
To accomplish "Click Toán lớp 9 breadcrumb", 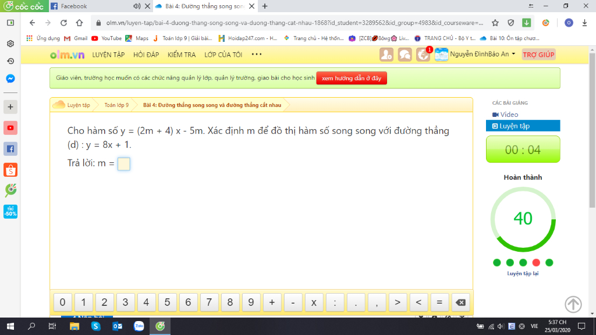I will (x=116, y=105).
